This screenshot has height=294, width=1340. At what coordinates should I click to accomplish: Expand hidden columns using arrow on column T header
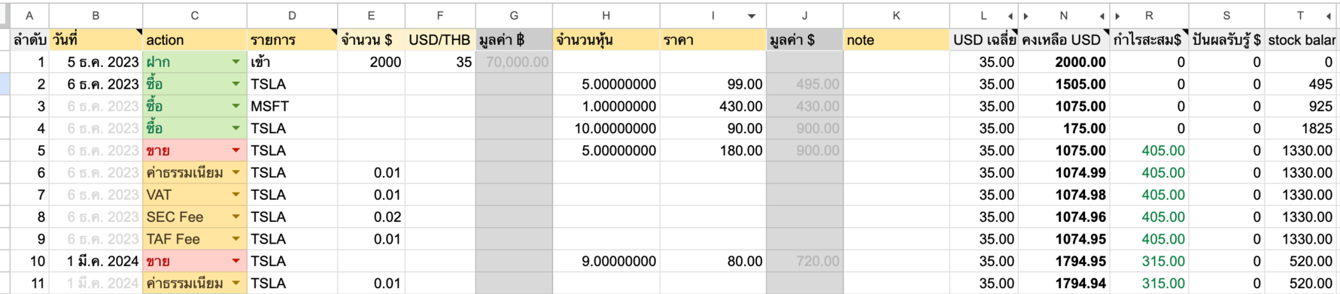coord(1329,16)
